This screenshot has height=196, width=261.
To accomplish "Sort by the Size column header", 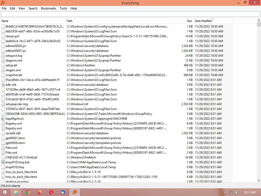I will click(181, 21).
